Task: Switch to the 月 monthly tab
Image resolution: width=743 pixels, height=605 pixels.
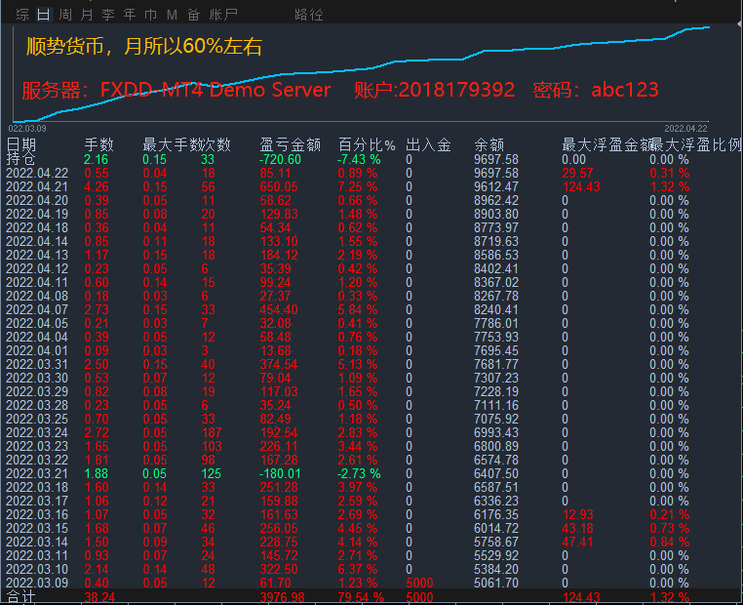Action: [x=87, y=15]
